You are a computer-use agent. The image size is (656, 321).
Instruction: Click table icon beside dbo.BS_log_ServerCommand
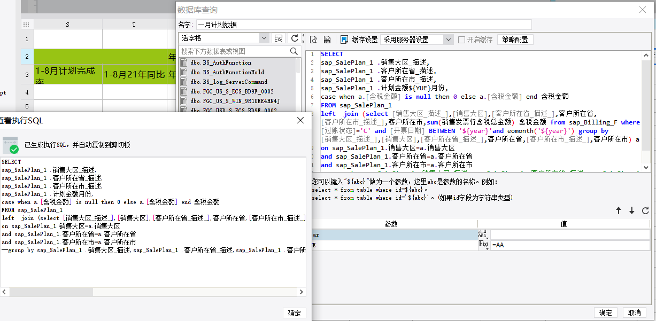[184, 82]
